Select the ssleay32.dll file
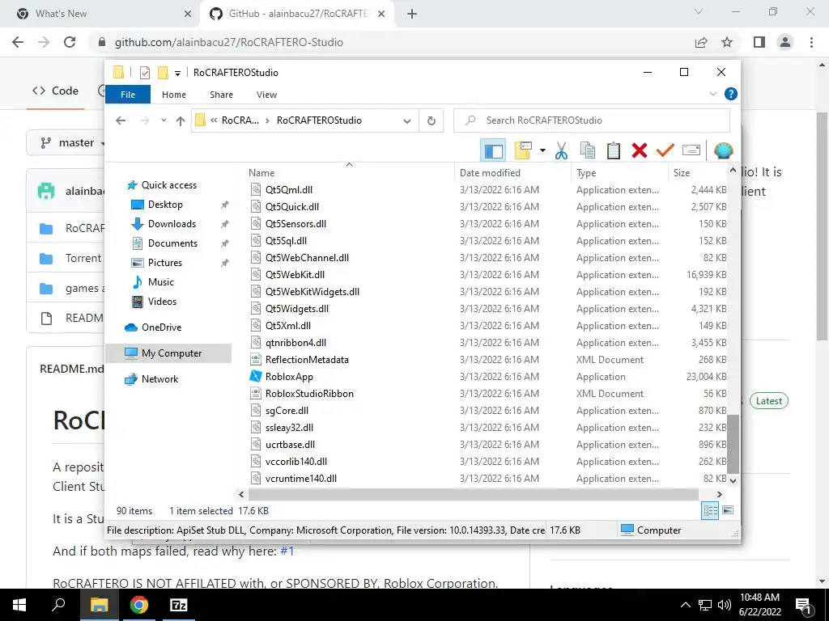 pyautogui.click(x=289, y=428)
